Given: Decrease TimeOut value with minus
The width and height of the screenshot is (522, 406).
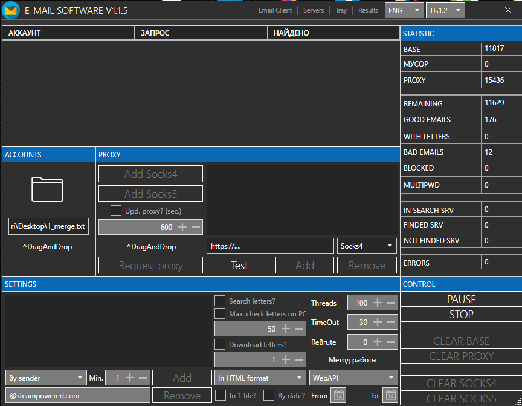Looking at the screenshot, I should pyautogui.click(x=391, y=322).
